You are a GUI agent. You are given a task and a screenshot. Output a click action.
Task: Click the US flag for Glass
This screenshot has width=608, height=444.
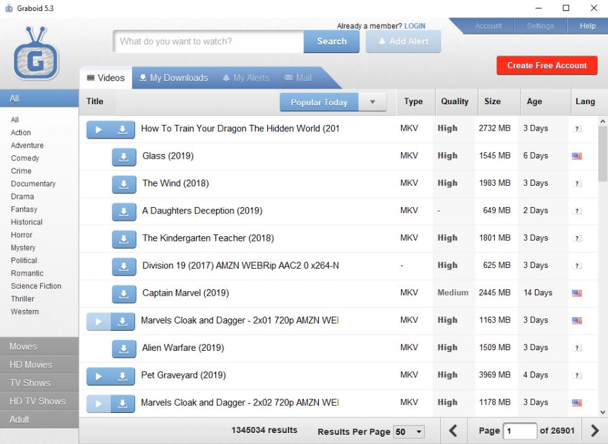tap(577, 156)
